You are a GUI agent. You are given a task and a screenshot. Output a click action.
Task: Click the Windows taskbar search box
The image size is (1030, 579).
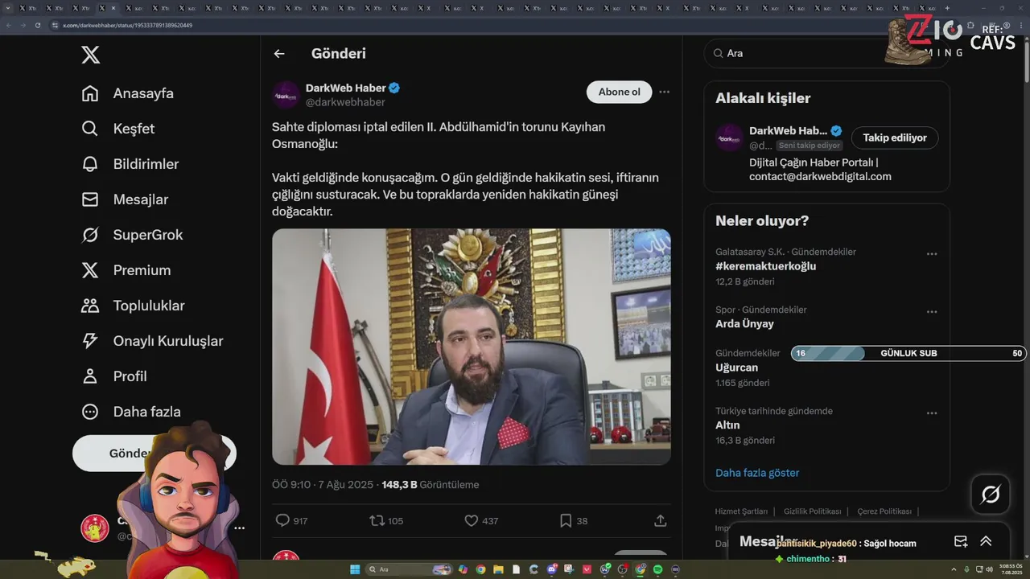[409, 569]
